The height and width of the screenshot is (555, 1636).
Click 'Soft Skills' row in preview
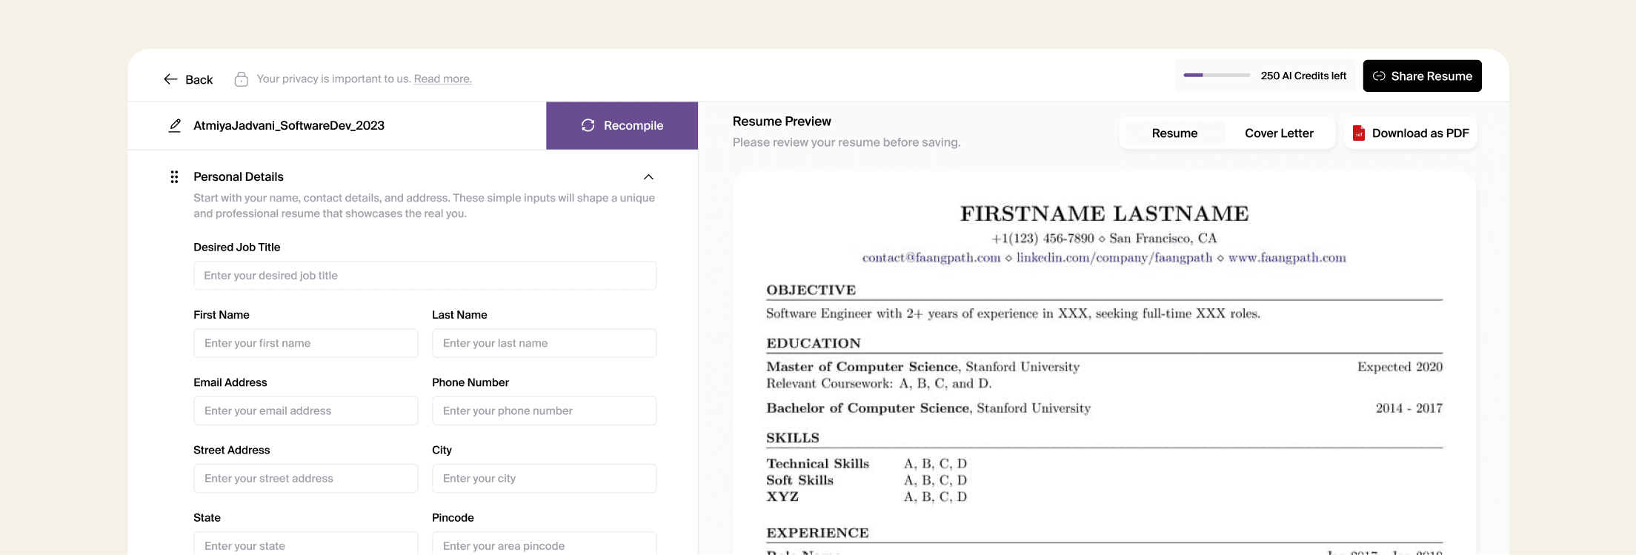click(x=866, y=480)
